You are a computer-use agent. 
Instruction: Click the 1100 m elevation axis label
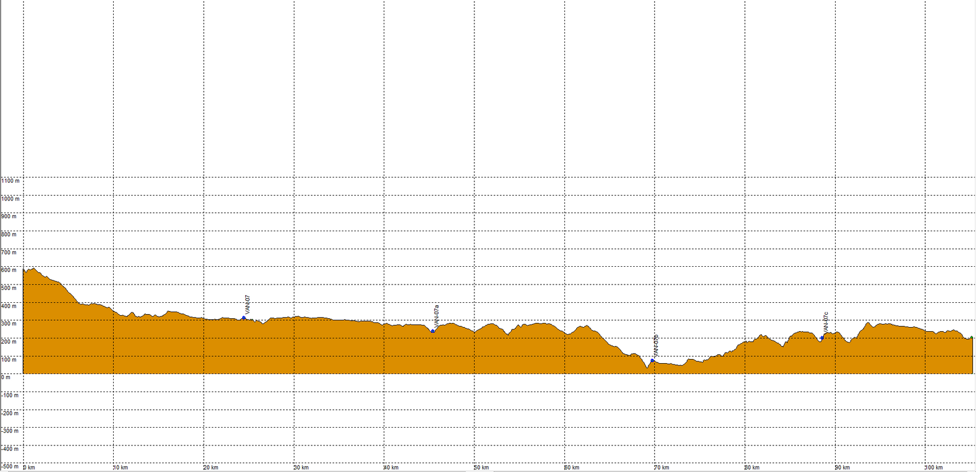tap(10, 180)
